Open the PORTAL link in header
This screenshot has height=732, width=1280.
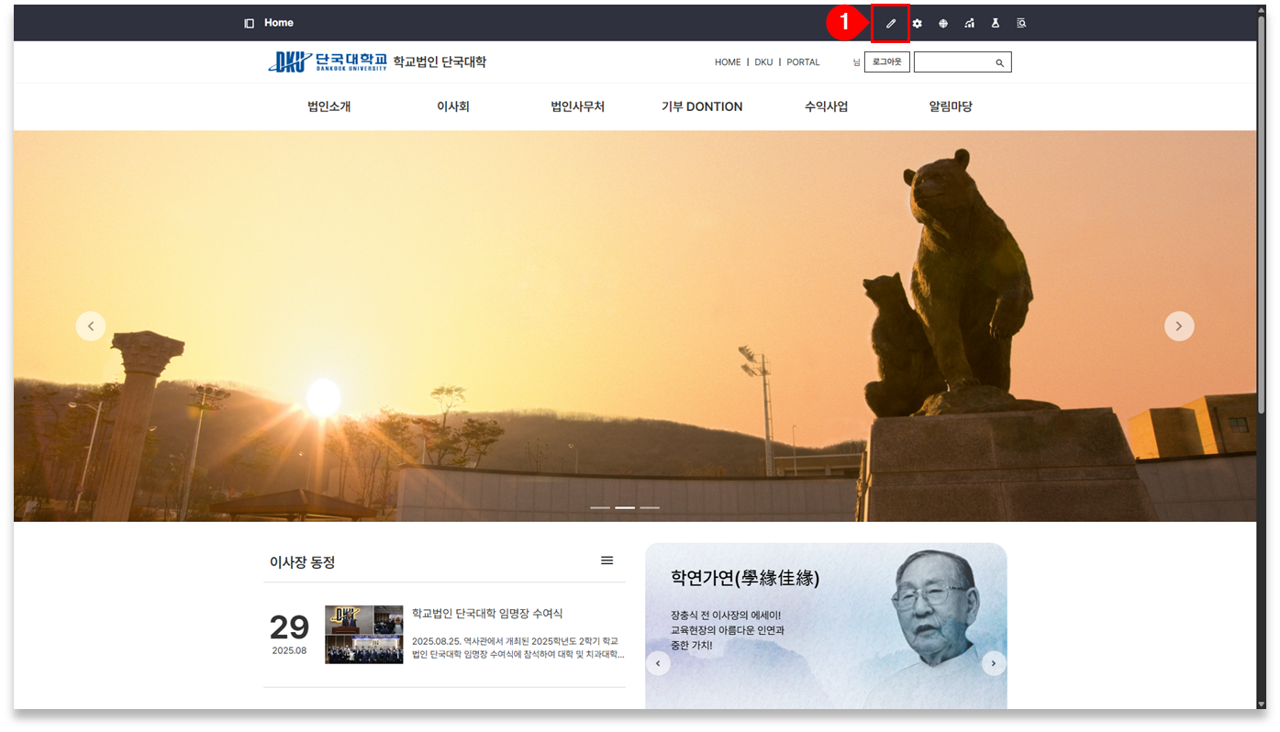803,62
